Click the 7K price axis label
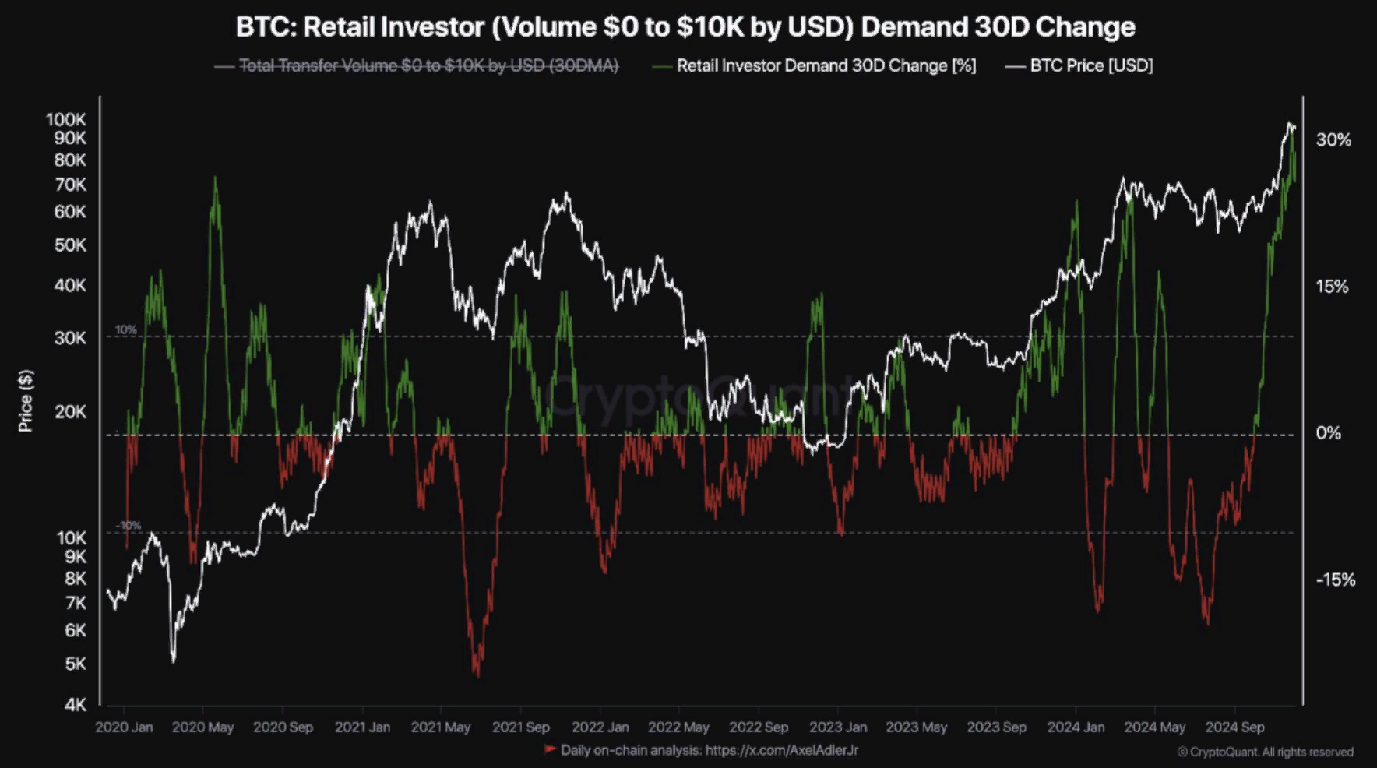 pyautogui.click(x=76, y=603)
